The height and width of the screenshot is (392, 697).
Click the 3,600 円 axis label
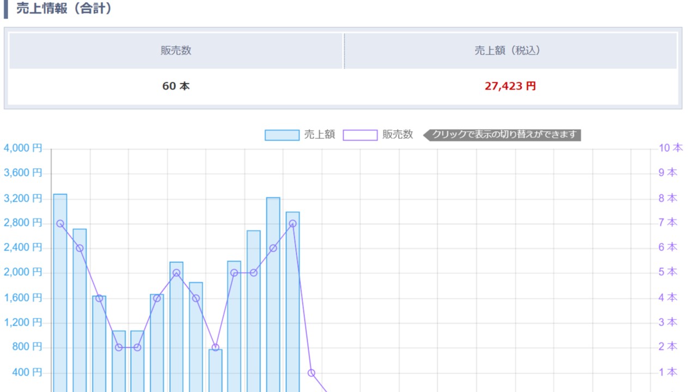[22, 173]
